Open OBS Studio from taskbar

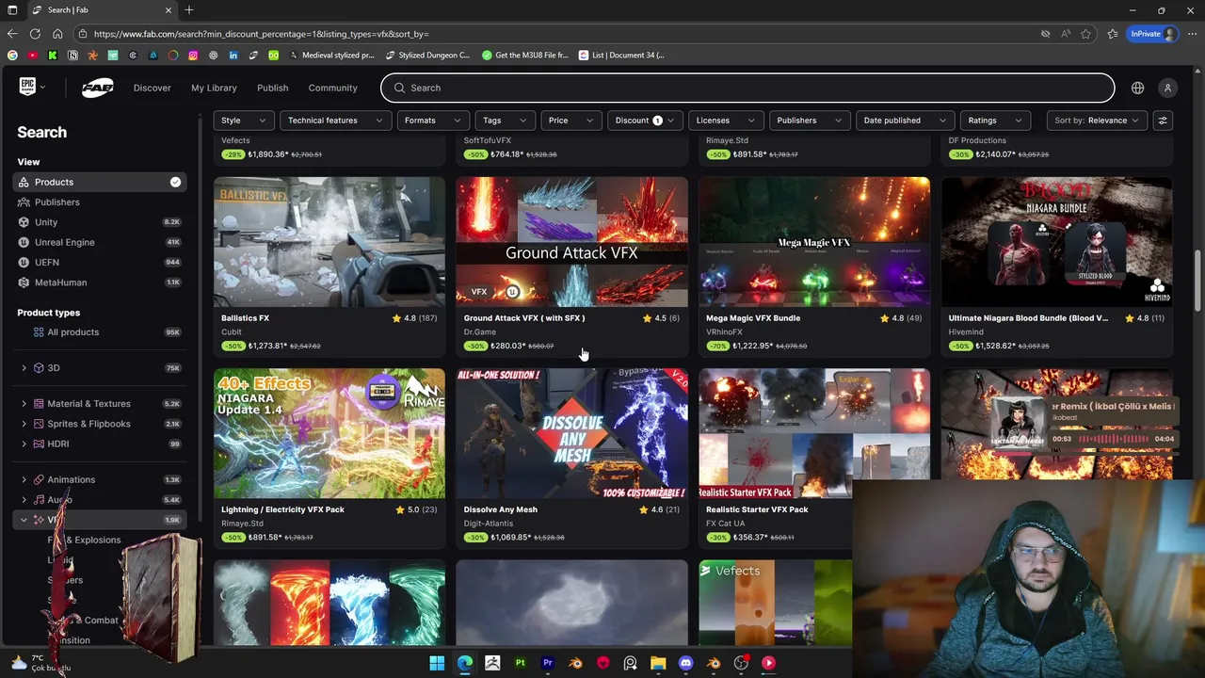pos(741,663)
